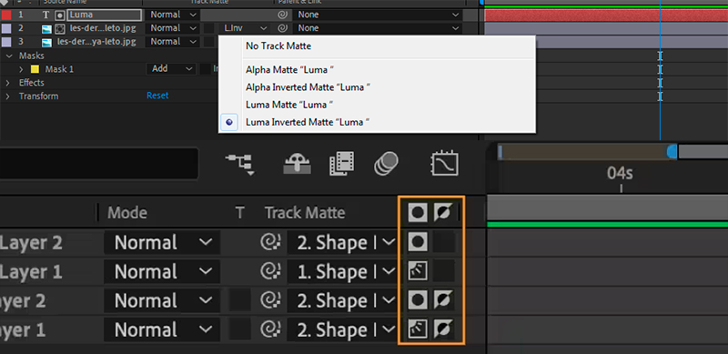Switch the alpha matte toggle on the non-inverted Layer 2 row
Viewport: 728px width, 354px height.
click(x=418, y=242)
